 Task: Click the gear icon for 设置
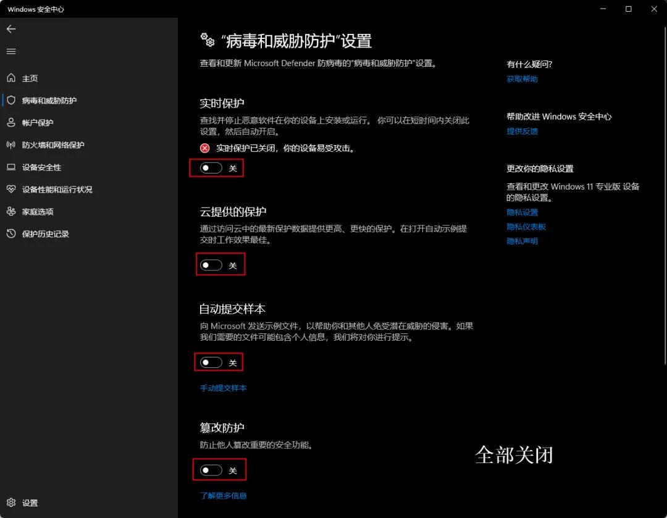click(x=11, y=503)
